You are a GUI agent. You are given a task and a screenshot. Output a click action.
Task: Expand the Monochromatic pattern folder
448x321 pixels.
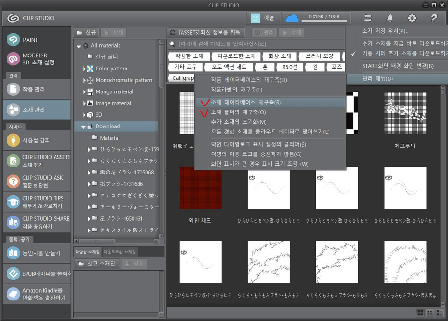tap(84, 80)
